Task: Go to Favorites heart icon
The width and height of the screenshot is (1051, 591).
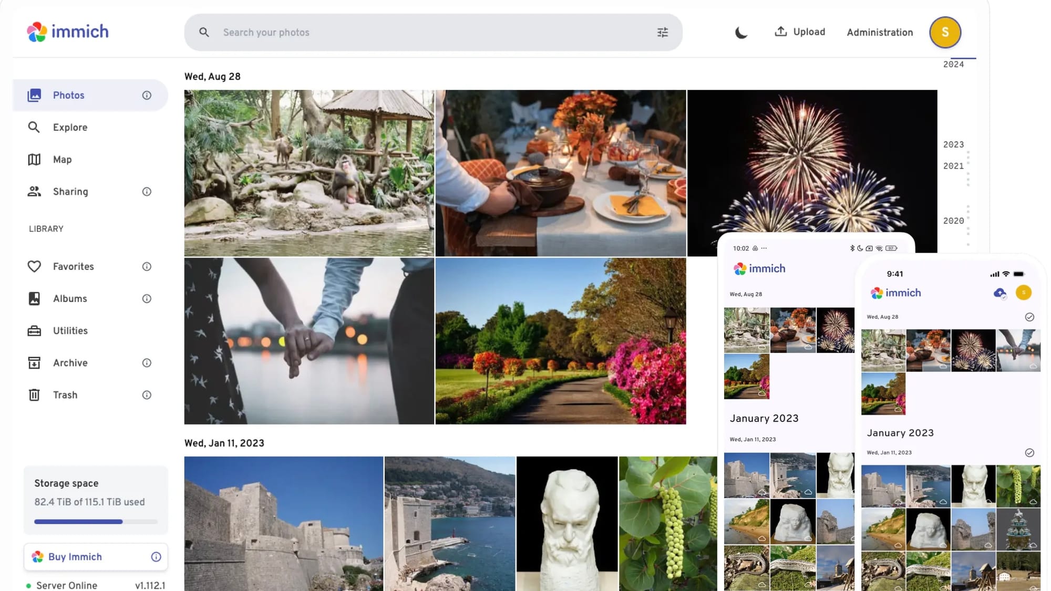Action: pyautogui.click(x=34, y=266)
